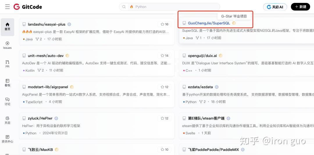The height and width of the screenshot is (155, 314).
Task: Go to 首页 in sidebar
Action: point(7,27)
